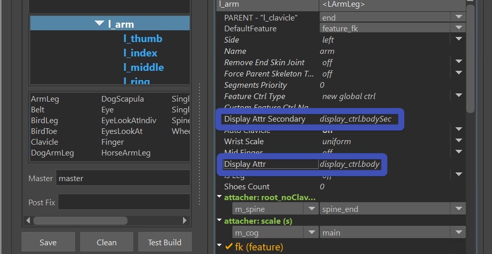Click the Clean button

point(106,242)
